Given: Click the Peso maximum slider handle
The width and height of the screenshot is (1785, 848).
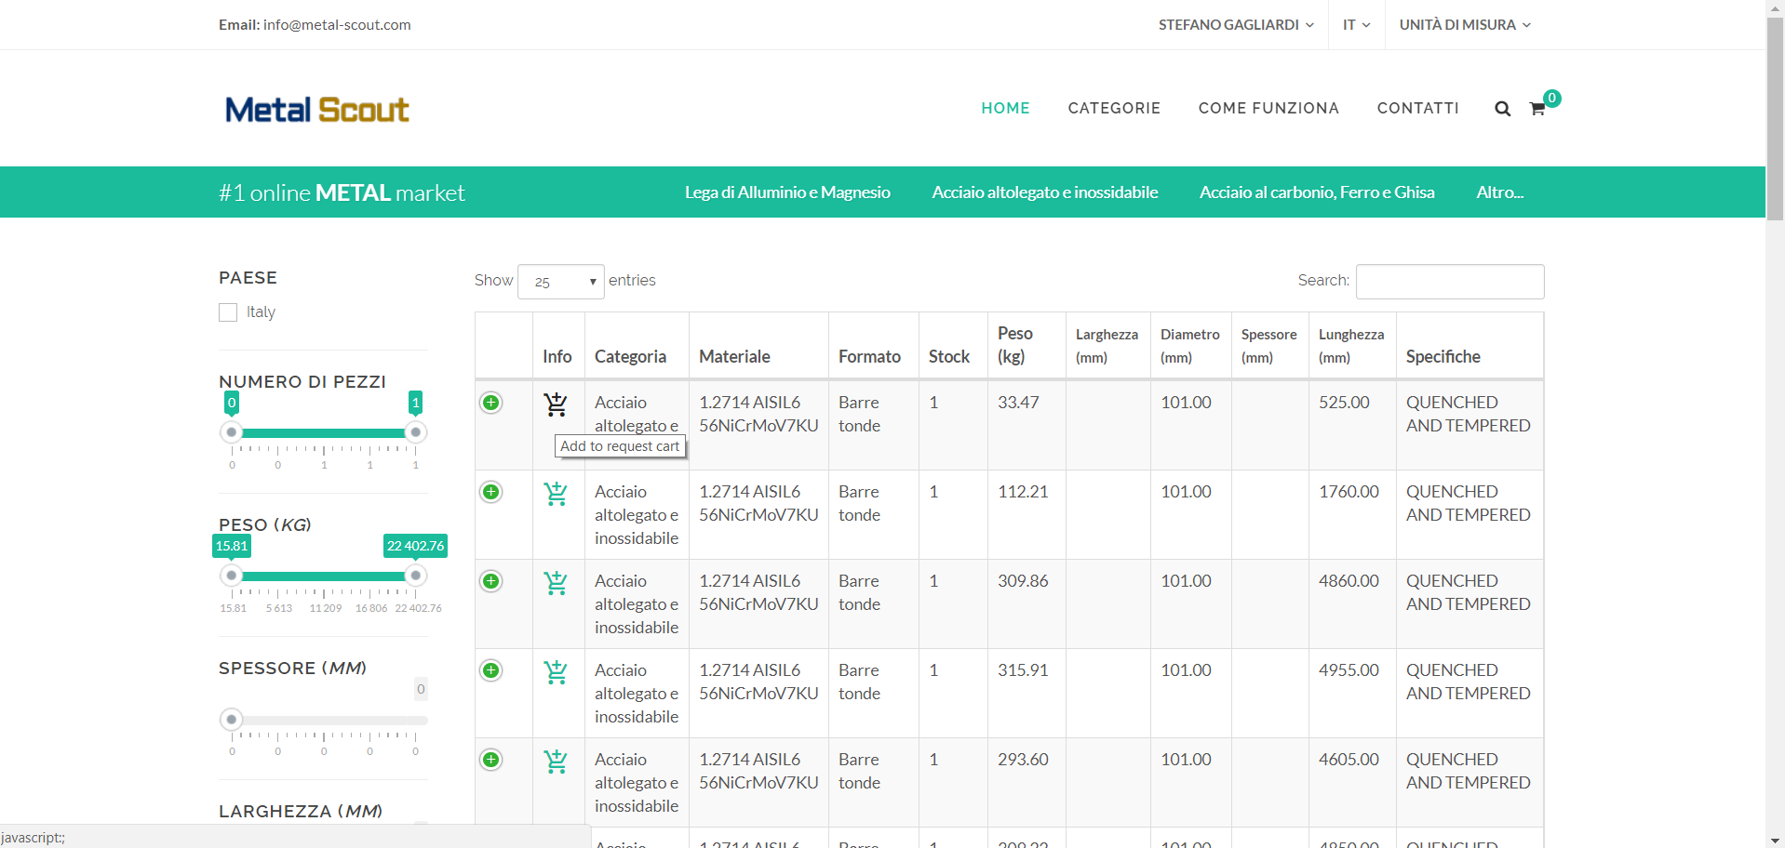Looking at the screenshot, I should click(416, 576).
